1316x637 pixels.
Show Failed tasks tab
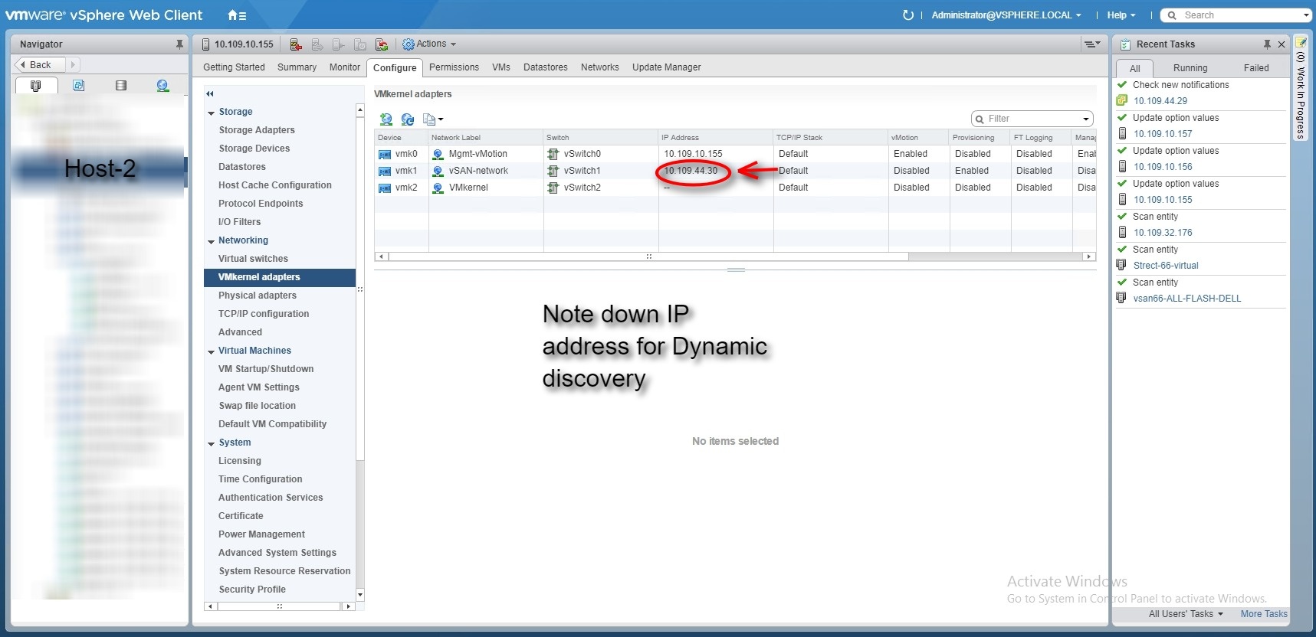[x=1255, y=68]
